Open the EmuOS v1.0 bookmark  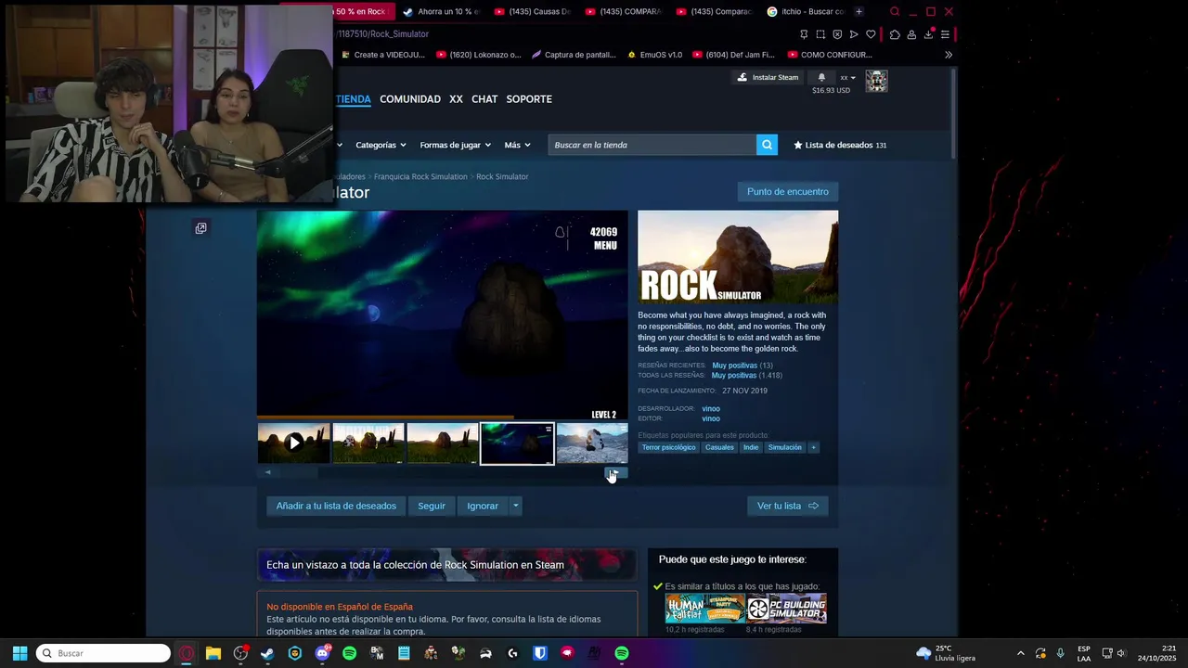tap(654, 55)
